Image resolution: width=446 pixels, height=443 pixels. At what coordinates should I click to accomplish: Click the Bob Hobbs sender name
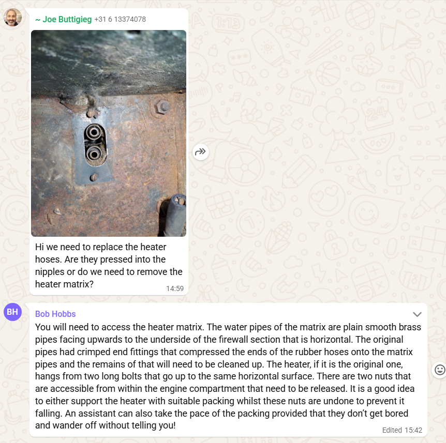(55, 314)
